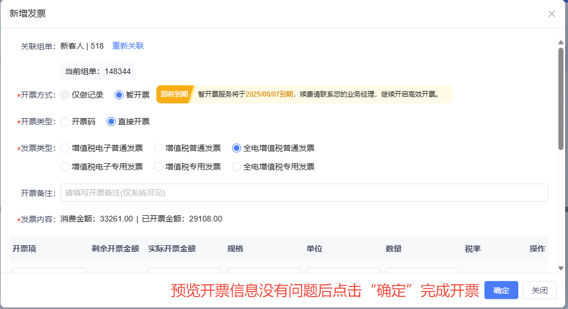Click the 新客人 | 518 linked order text
Viewport: 568px width, 309px height.
(x=82, y=46)
